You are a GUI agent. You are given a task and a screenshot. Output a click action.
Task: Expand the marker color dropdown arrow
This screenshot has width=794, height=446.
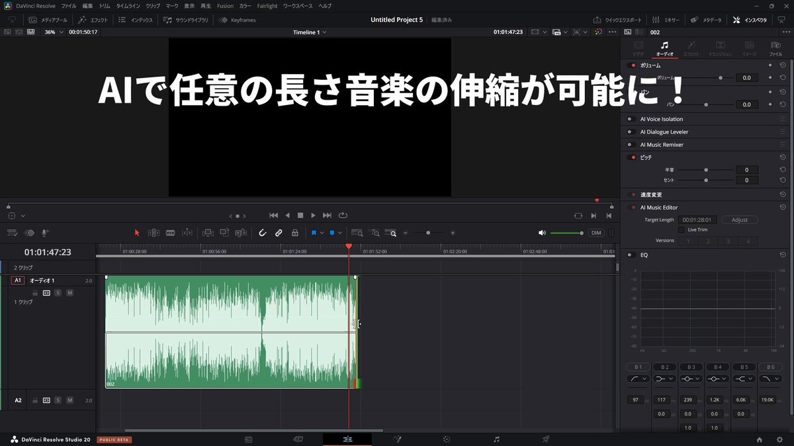[x=340, y=233]
